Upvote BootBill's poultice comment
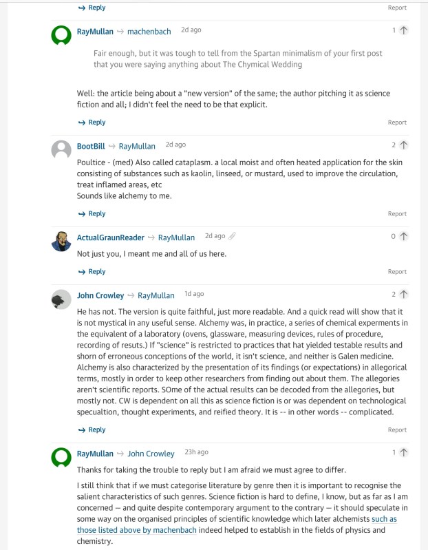The image size is (428, 550). [x=403, y=145]
